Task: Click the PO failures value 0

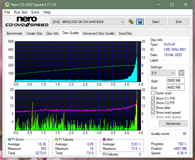Action: 140,154
